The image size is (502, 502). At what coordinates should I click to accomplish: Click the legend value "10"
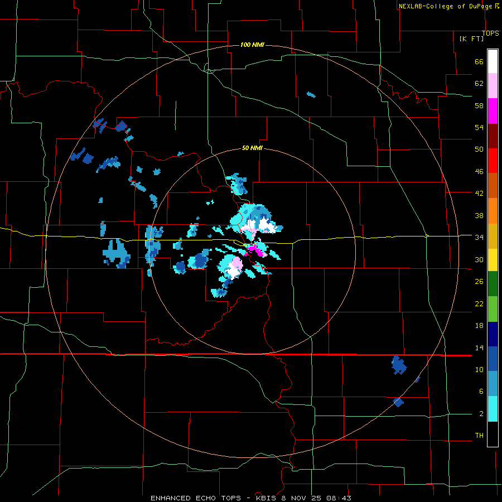479,369
